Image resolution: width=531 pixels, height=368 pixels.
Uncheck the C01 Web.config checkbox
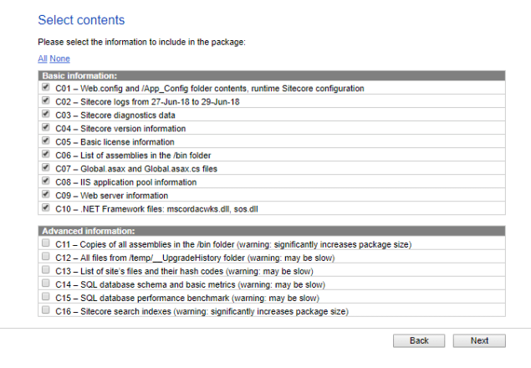[x=44, y=88]
